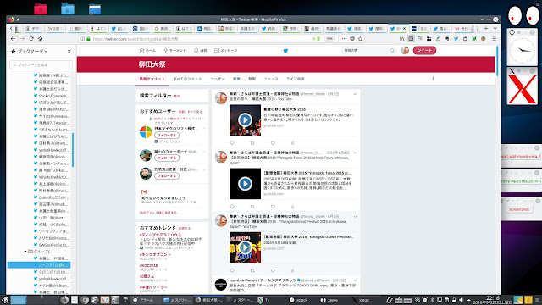
Task: Play the 能登の祭り 柳田大祭 2015 video
Action: click(x=245, y=120)
